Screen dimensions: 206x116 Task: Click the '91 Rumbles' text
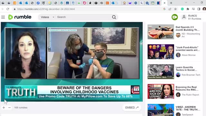coord(194,19)
